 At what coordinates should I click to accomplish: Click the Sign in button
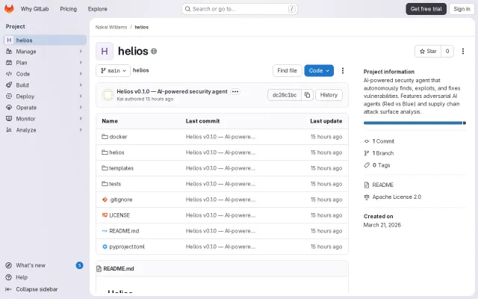coord(462,9)
